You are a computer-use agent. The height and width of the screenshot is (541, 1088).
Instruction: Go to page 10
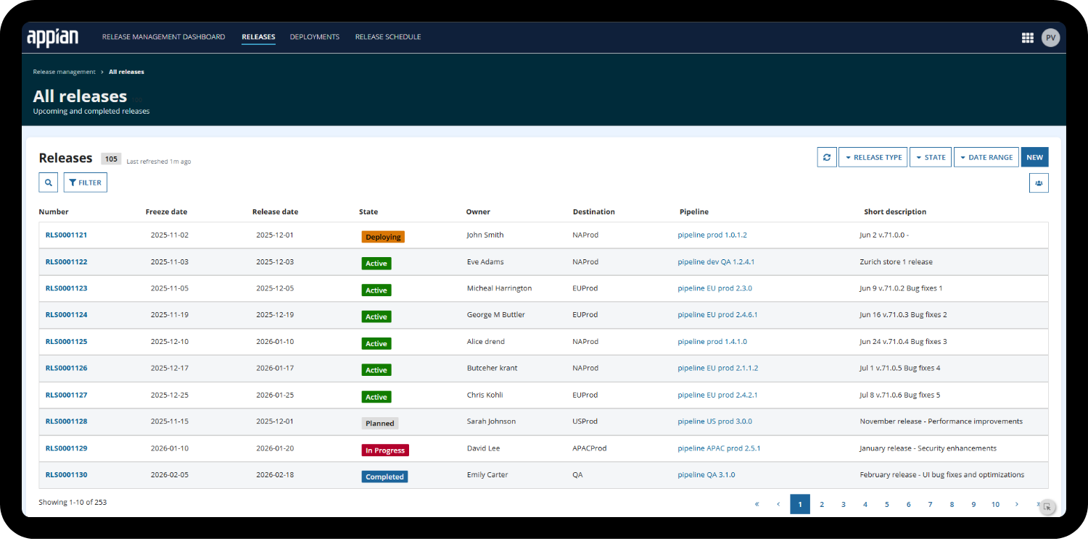pos(995,504)
